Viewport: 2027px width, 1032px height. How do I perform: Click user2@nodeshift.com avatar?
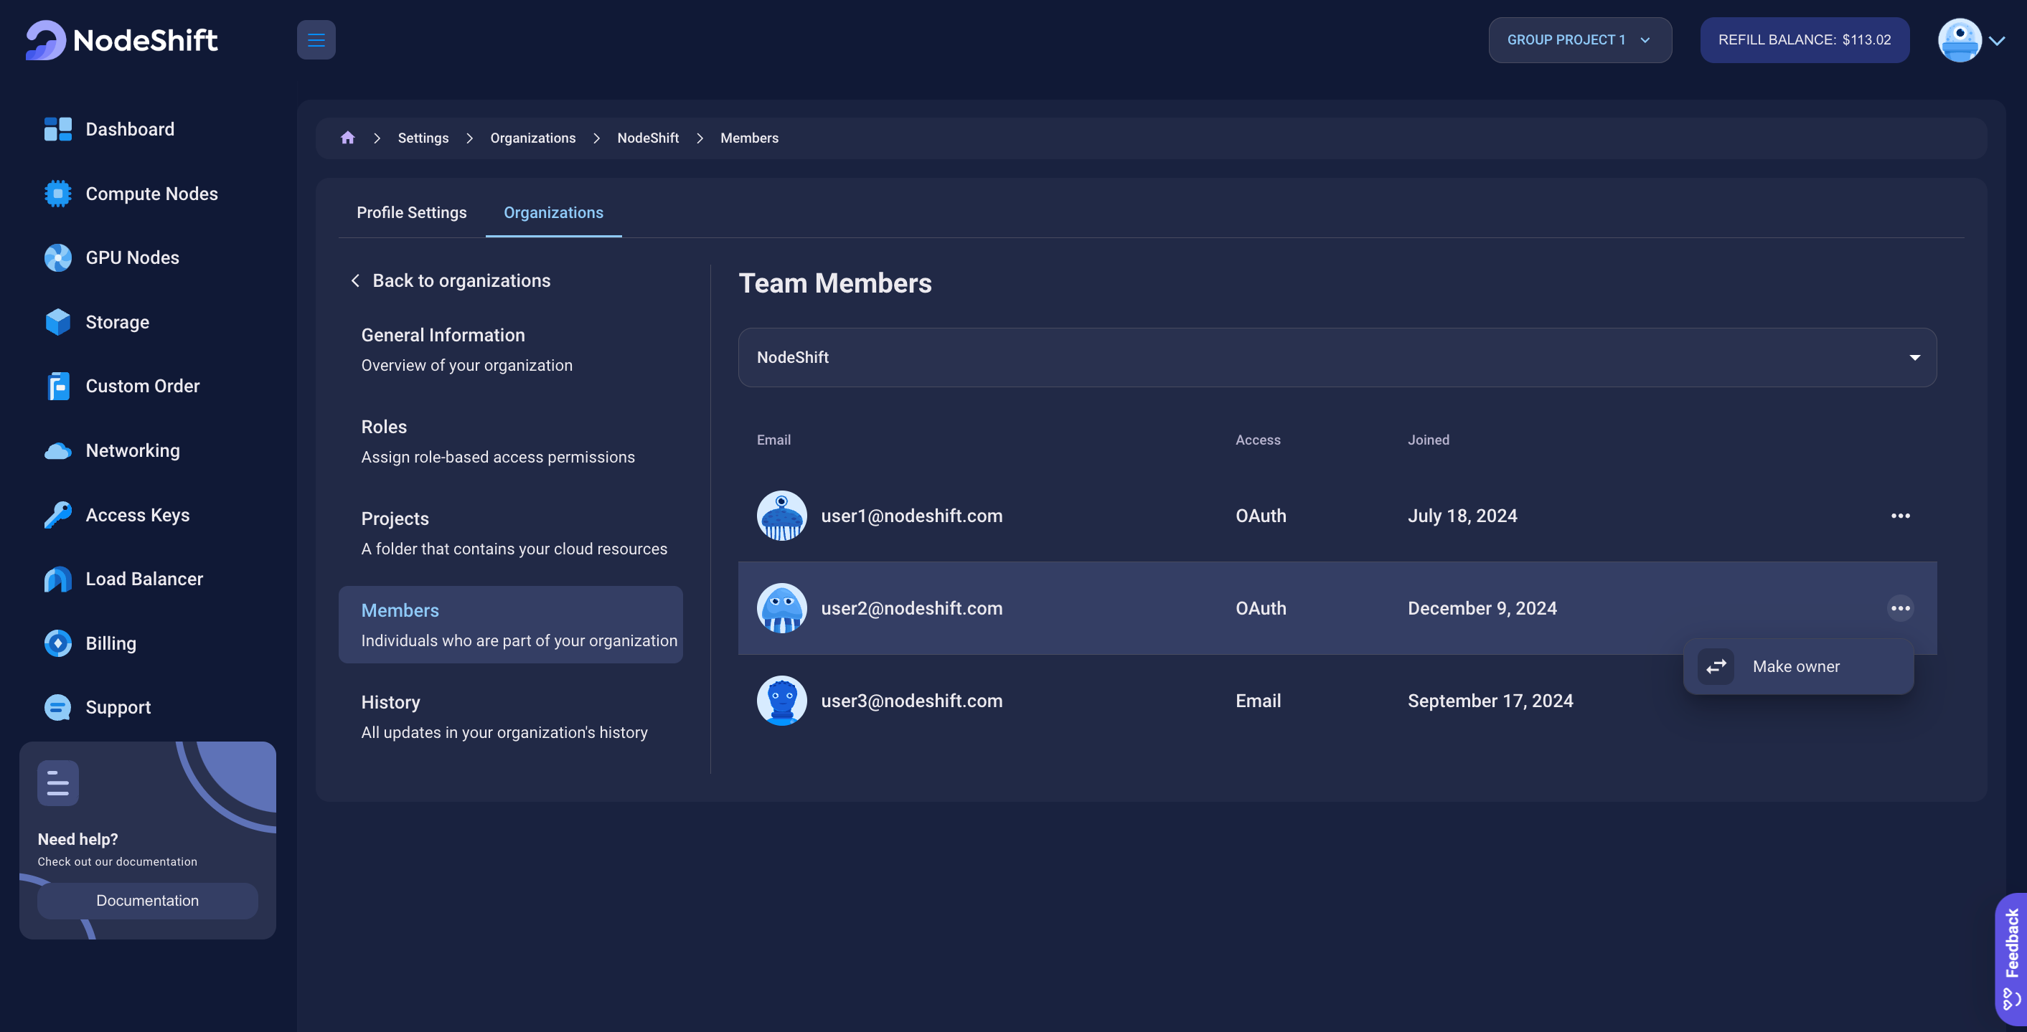[781, 609]
